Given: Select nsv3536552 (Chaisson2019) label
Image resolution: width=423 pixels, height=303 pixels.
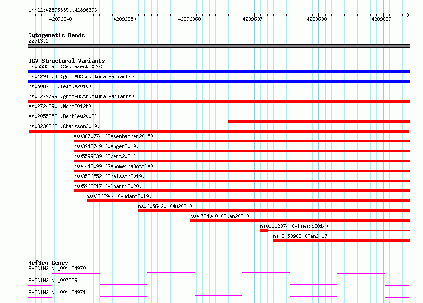Looking at the screenshot, I should pos(109,176).
